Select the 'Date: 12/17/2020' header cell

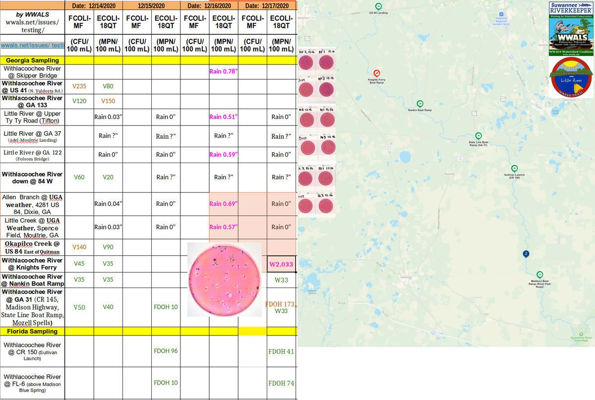coord(267,6)
